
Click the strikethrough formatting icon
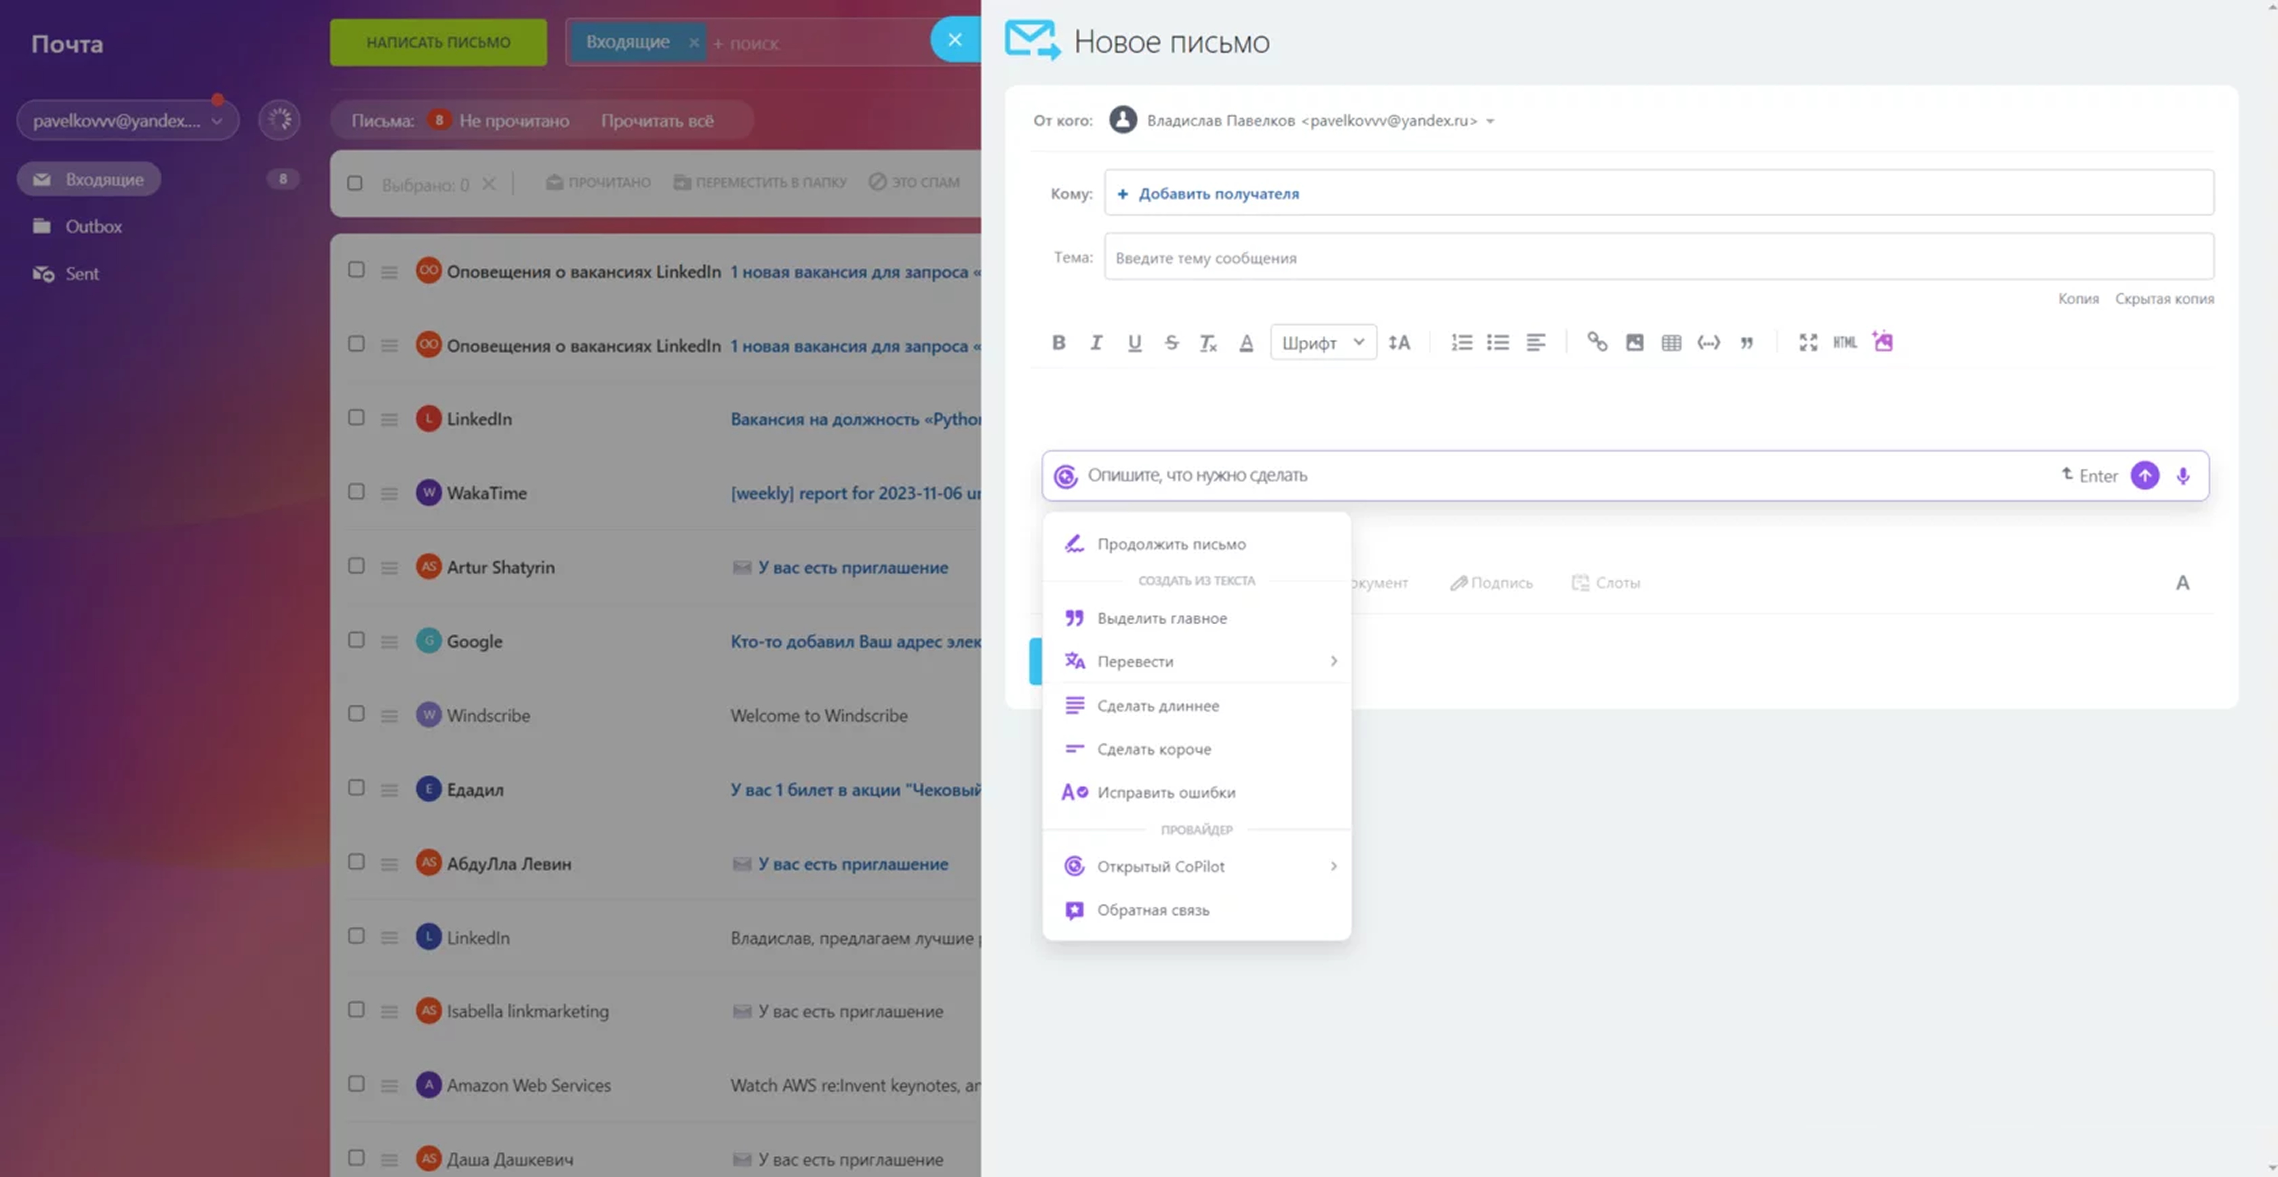click(x=1171, y=342)
